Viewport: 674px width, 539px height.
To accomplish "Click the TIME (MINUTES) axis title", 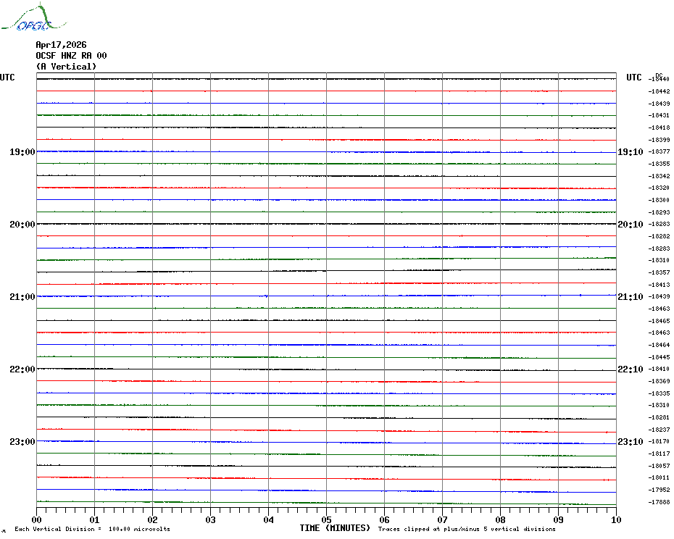I will (335, 528).
